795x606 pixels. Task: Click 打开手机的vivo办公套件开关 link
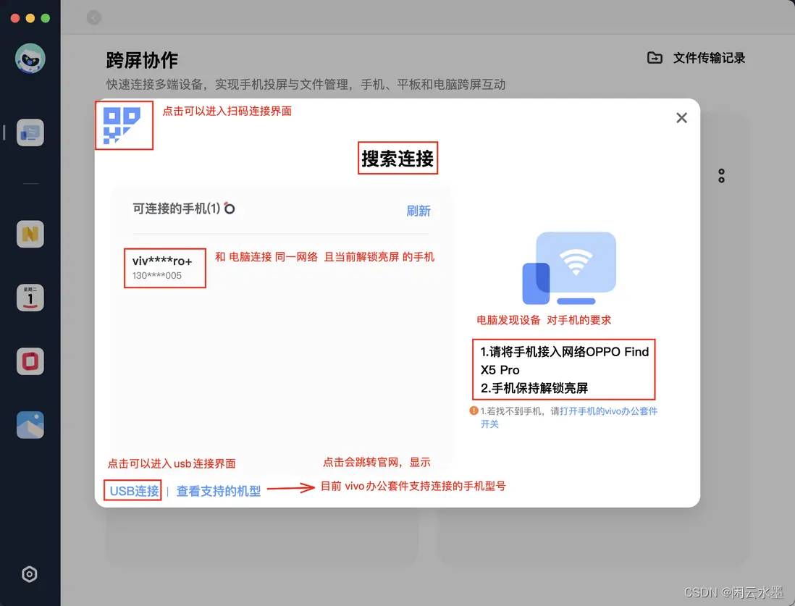[569, 417]
